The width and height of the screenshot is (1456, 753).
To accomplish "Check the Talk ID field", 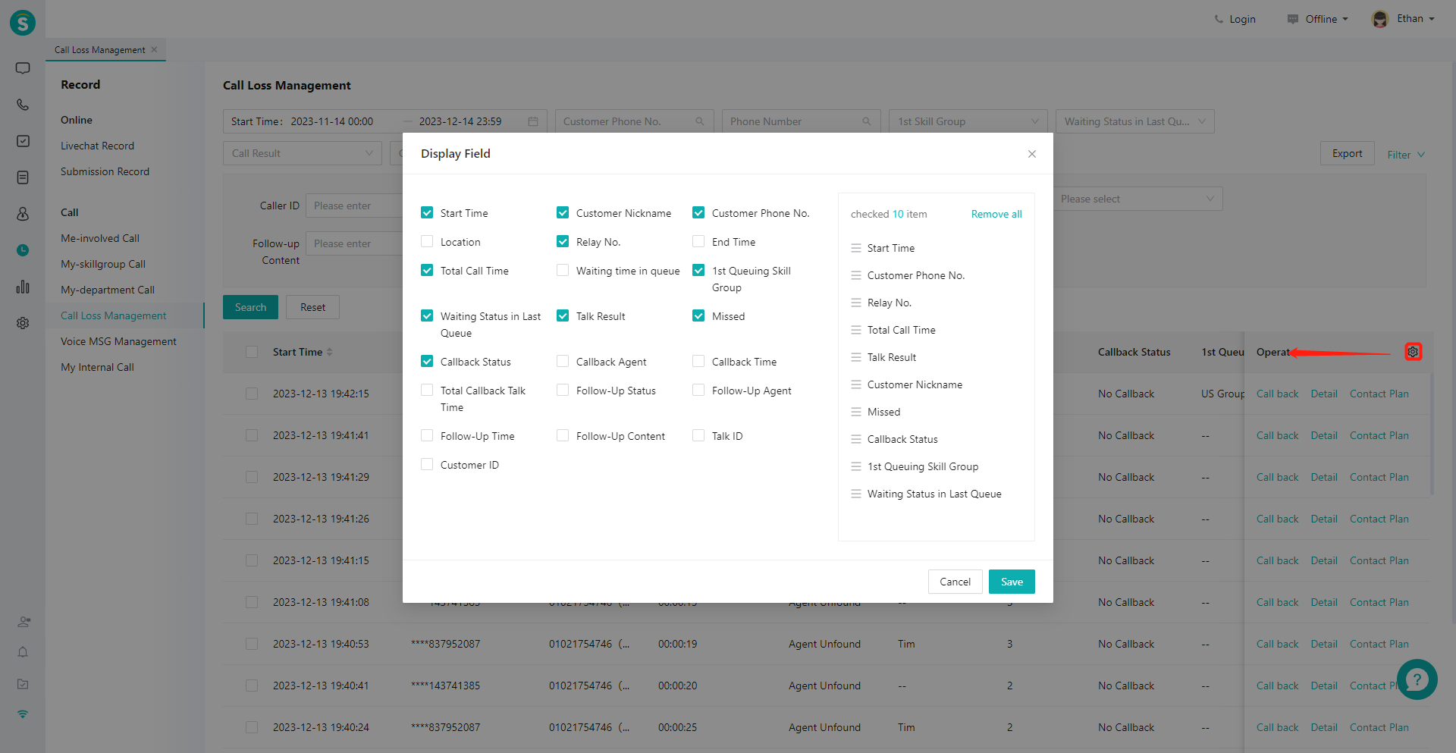I will (698, 435).
